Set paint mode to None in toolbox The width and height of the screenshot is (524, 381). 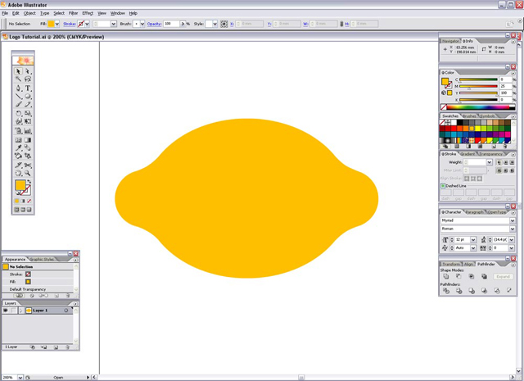point(29,201)
